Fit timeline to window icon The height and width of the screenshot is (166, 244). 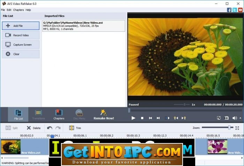point(237,128)
